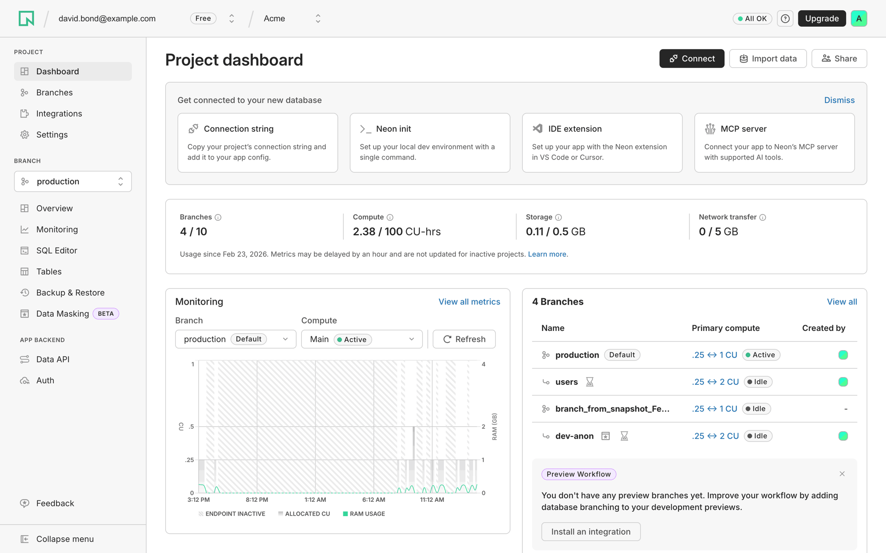Click hourglass icon in dev-anon row
Image resolution: width=886 pixels, height=553 pixels.
tap(624, 436)
